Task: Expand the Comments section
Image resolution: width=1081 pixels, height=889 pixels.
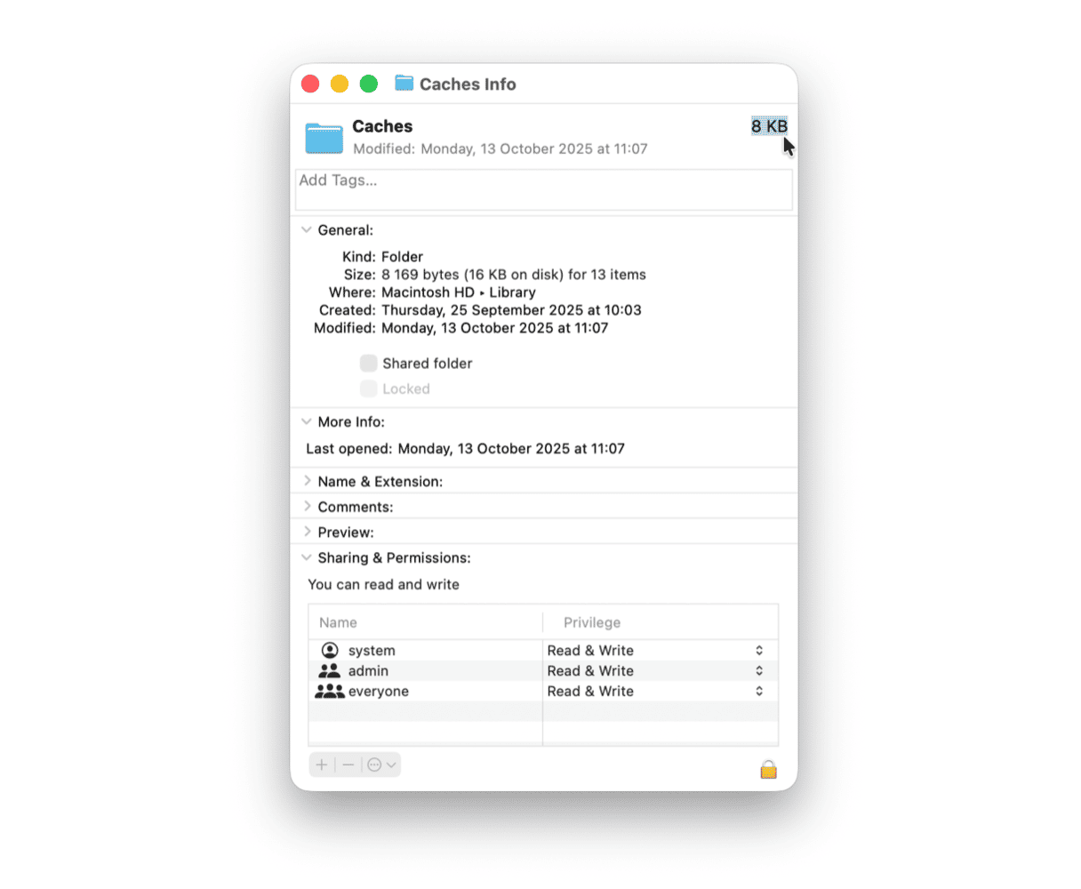Action: (307, 507)
